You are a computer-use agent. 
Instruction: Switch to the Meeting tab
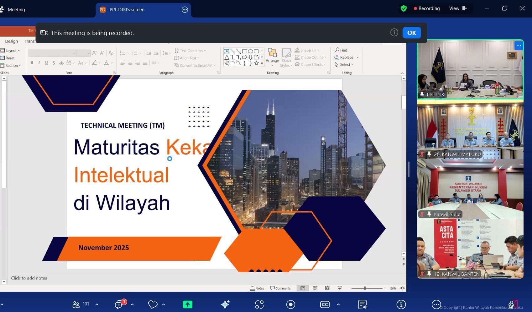[x=16, y=10]
